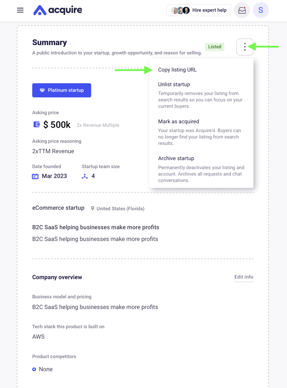Viewport: 287px width, 388px height.
Task: Click the Acquire logo
Action: click(58, 10)
